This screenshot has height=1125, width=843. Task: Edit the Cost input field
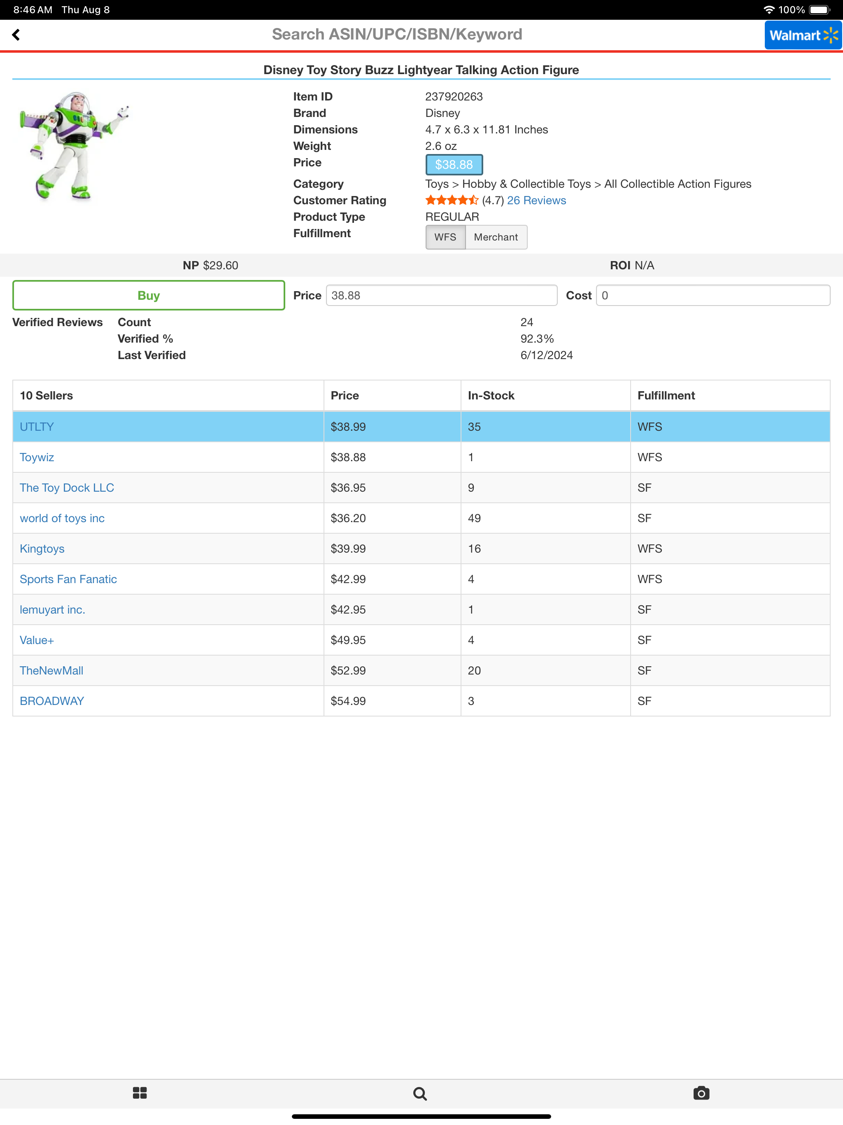(713, 296)
